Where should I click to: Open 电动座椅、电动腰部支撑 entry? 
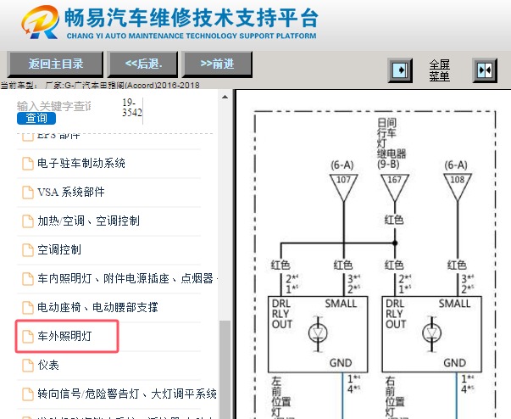(97, 307)
